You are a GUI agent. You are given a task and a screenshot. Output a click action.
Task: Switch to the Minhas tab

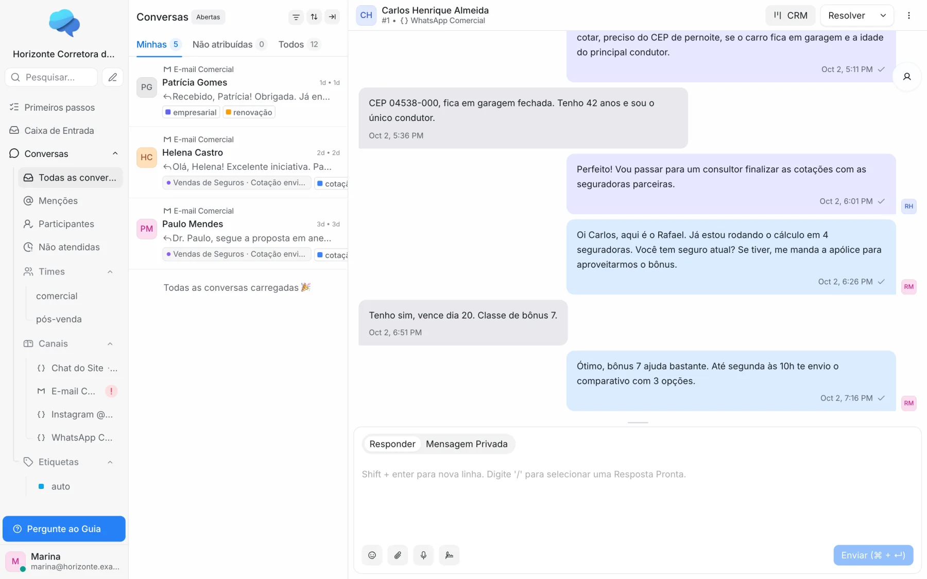click(159, 45)
